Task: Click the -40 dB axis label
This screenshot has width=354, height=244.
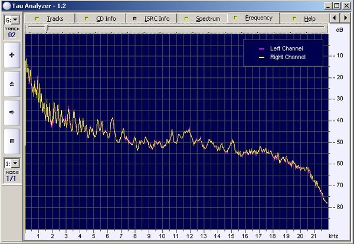Action: (x=338, y=121)
